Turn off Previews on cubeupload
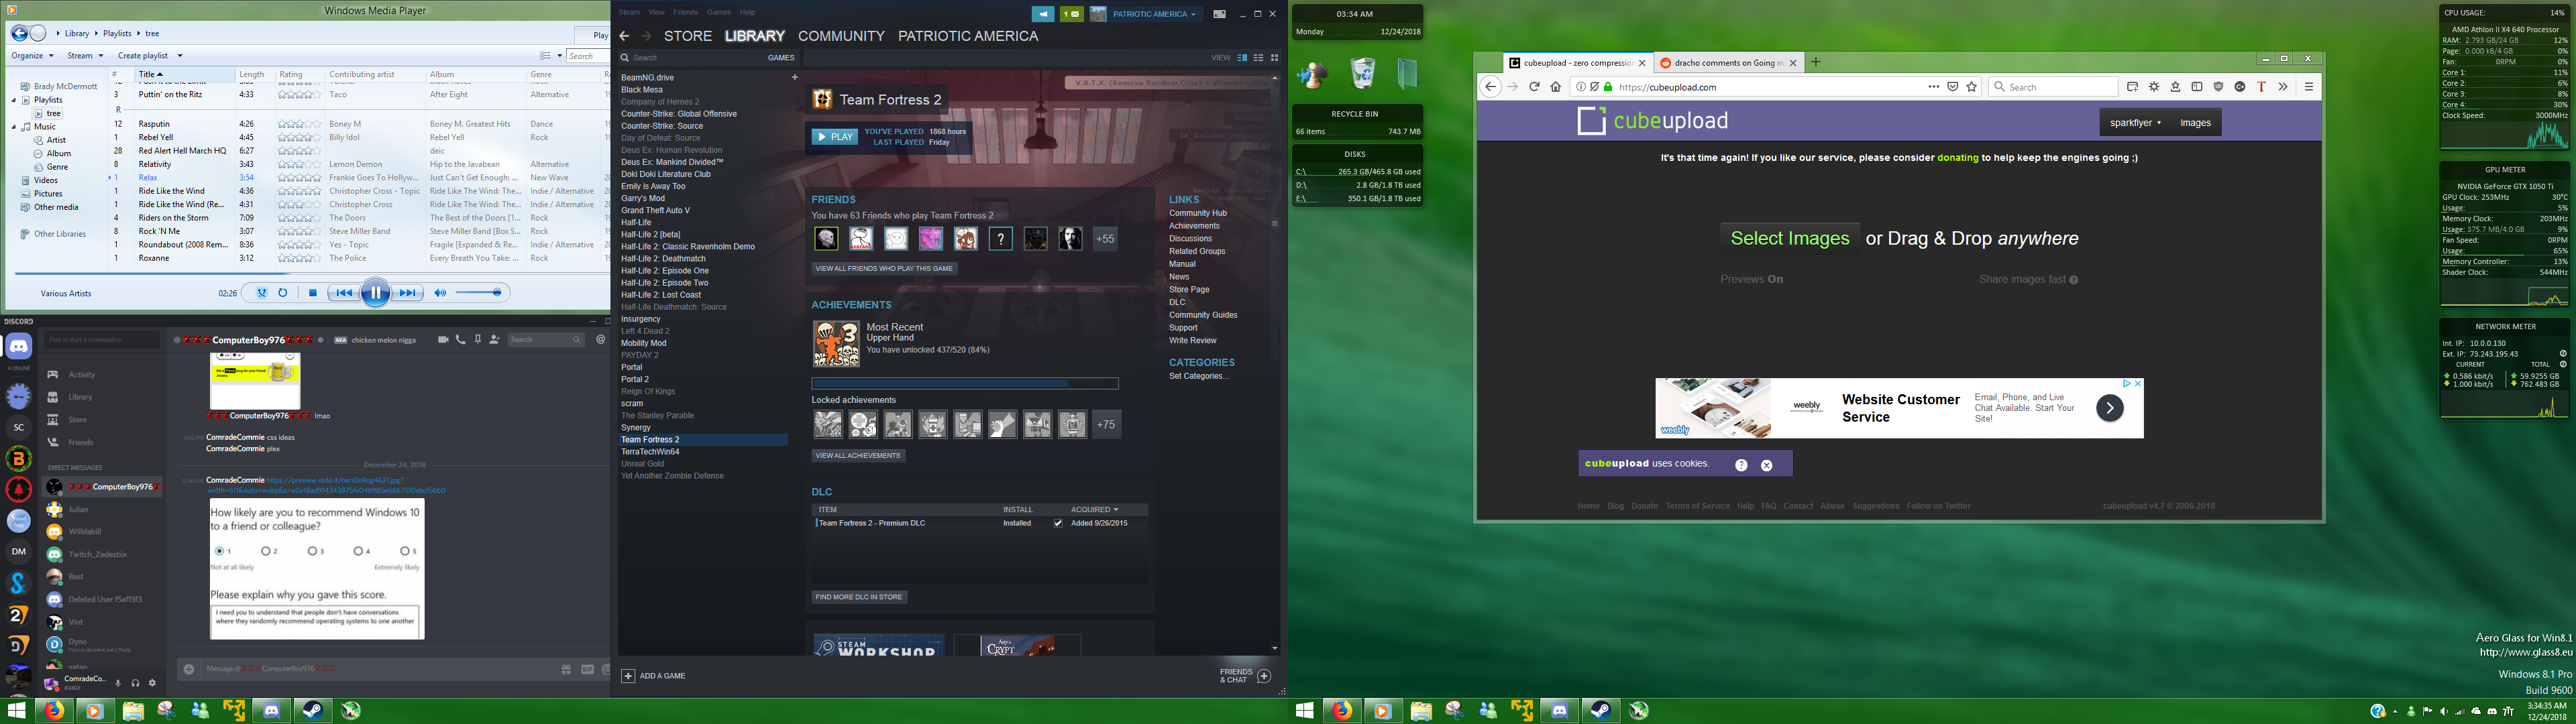This screenshot has height=724, width=2576. [1753, 279]
